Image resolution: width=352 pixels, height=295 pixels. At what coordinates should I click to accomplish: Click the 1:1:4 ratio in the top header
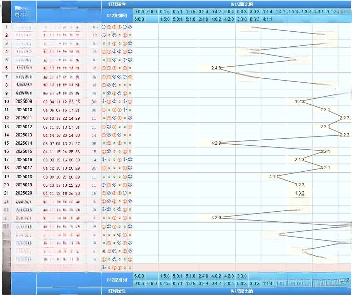[267, 12]
